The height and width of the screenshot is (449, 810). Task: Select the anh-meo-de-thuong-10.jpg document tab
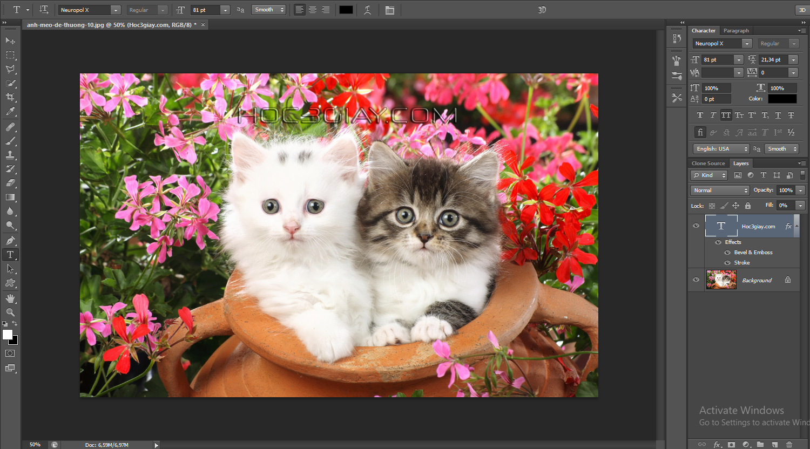point(112,25)
